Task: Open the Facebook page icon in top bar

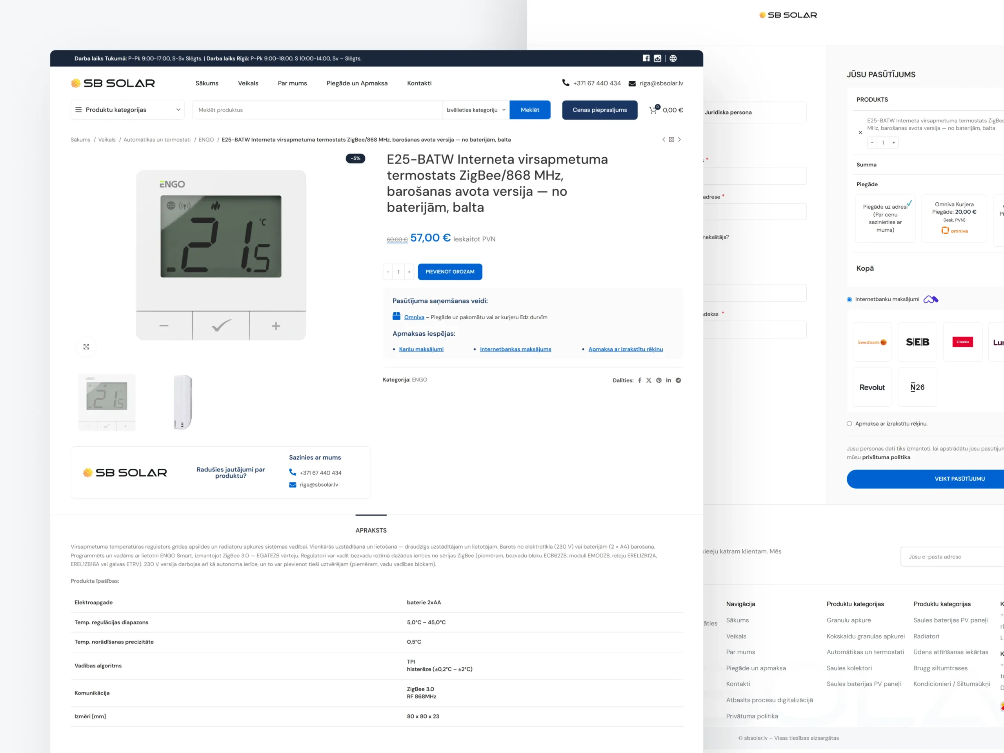Action: click(x=646, y=58)
